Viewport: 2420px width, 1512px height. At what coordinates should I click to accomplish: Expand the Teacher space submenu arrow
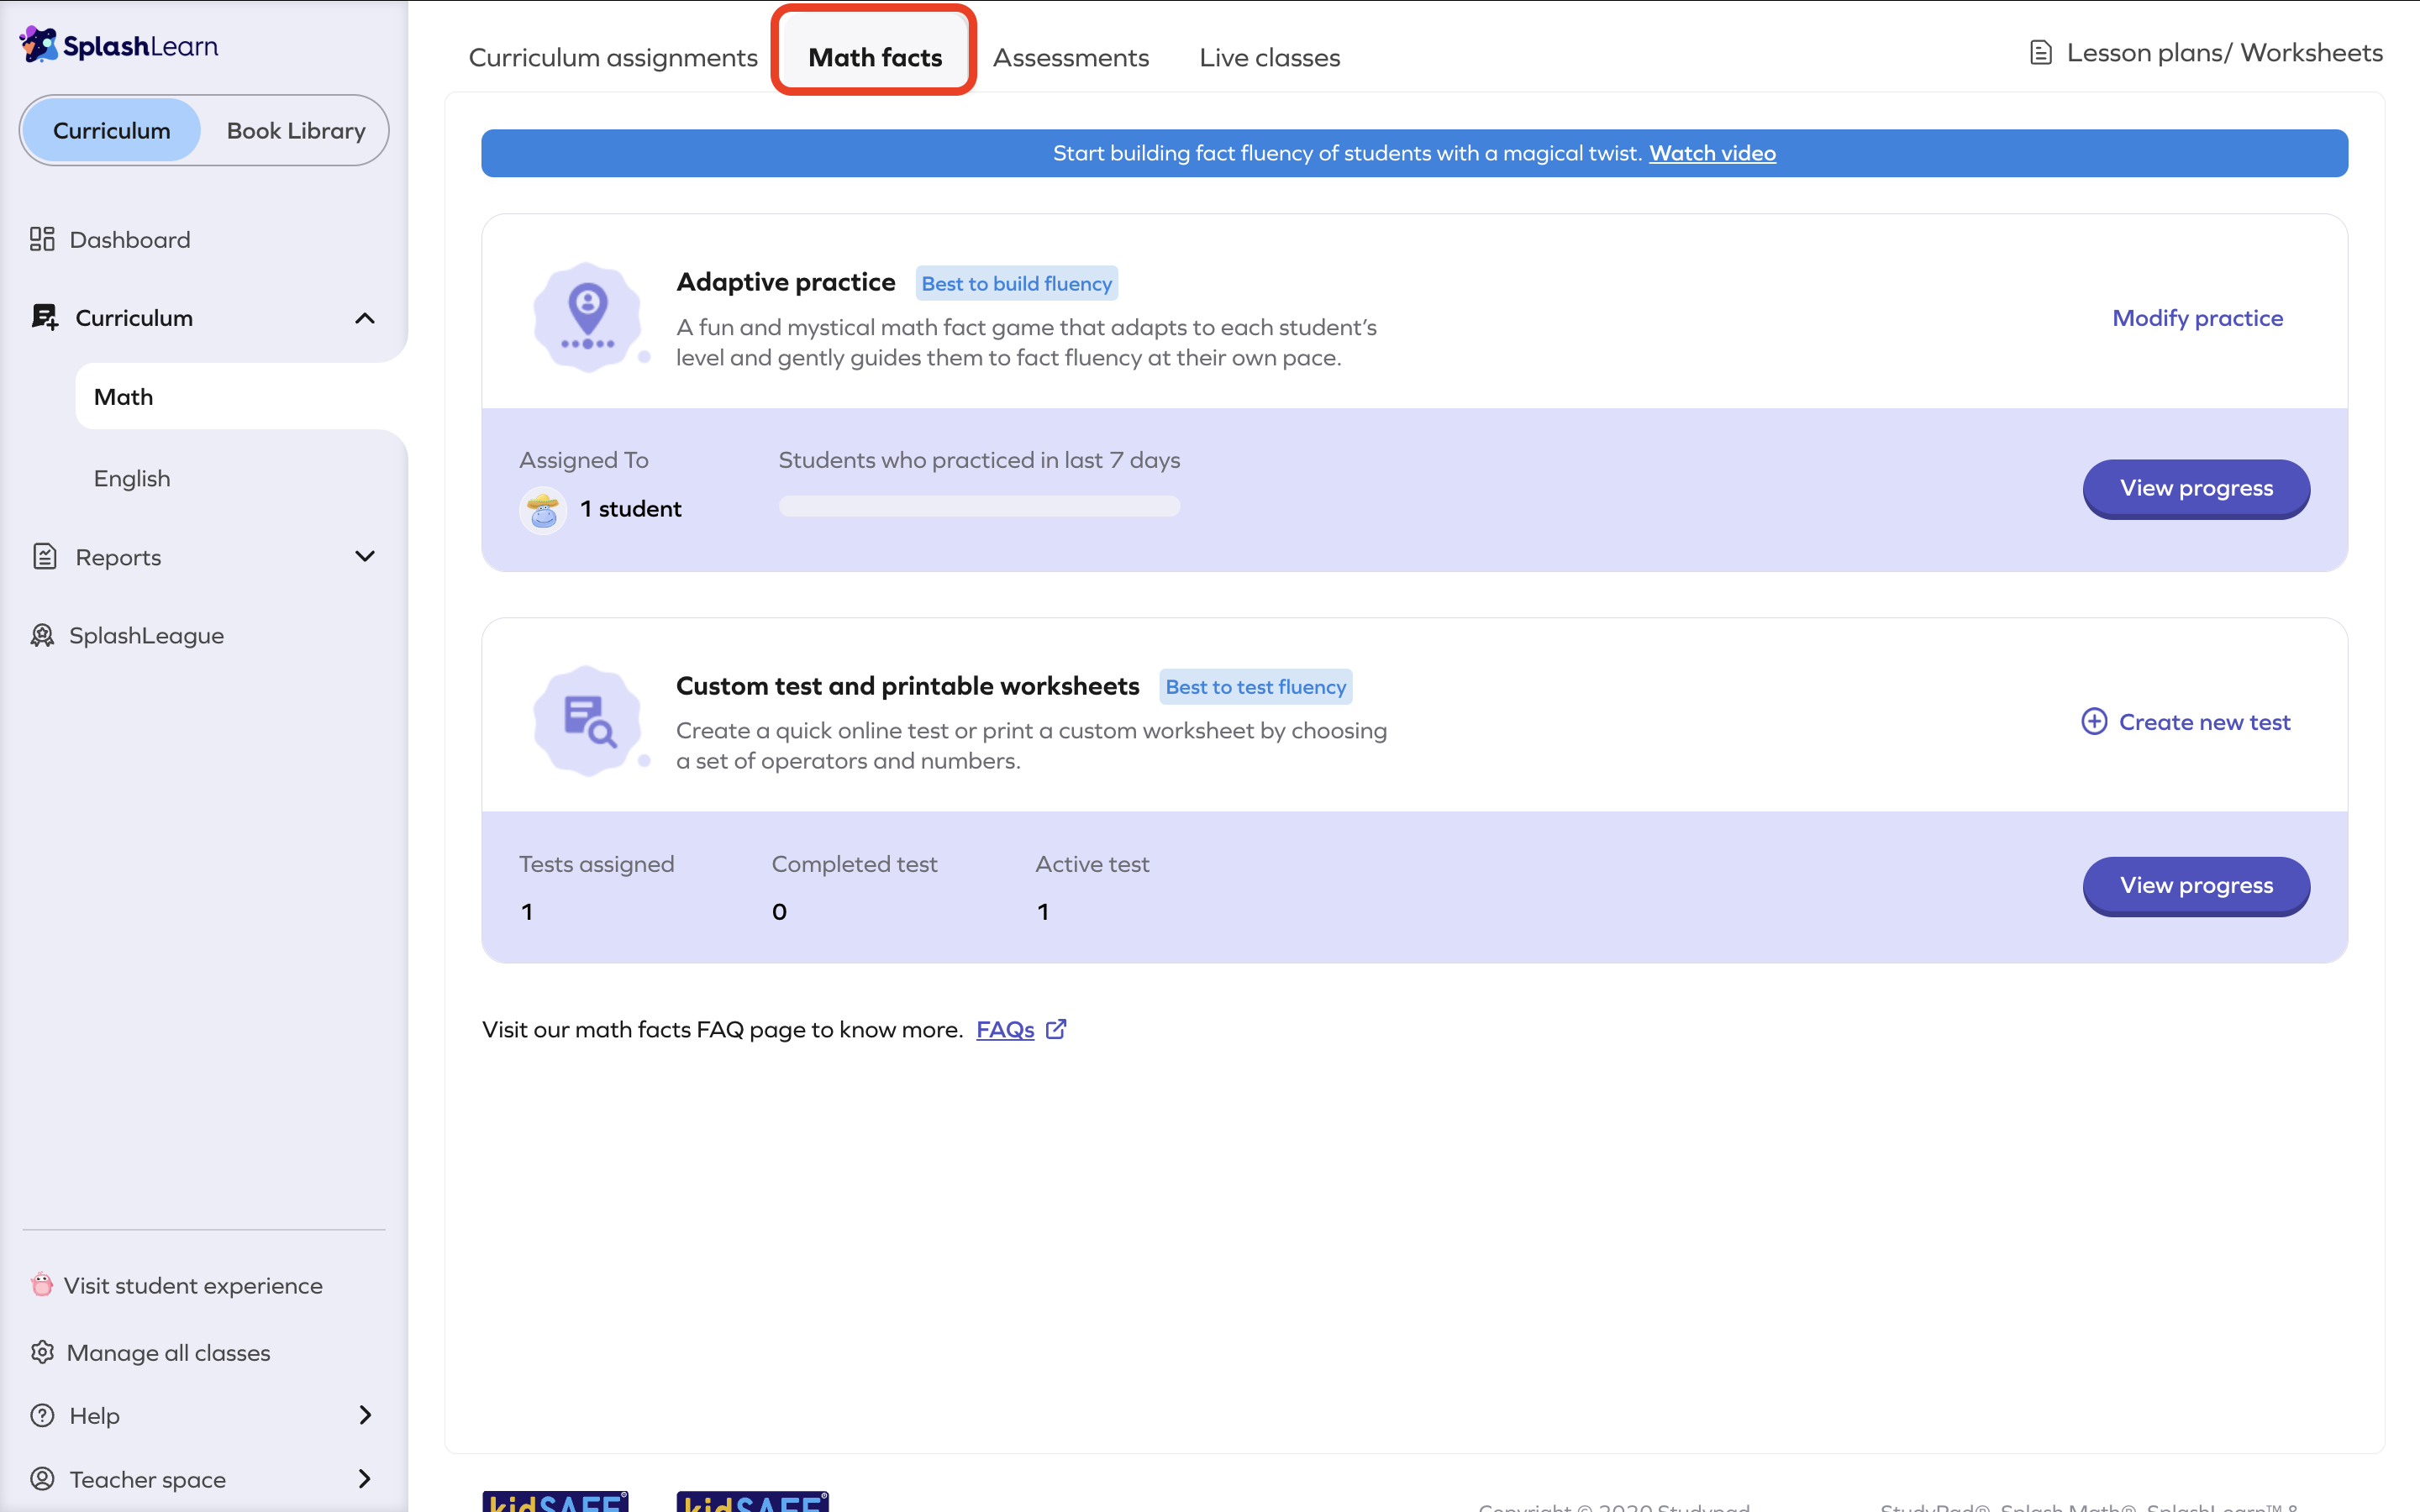coord(365,1478)
